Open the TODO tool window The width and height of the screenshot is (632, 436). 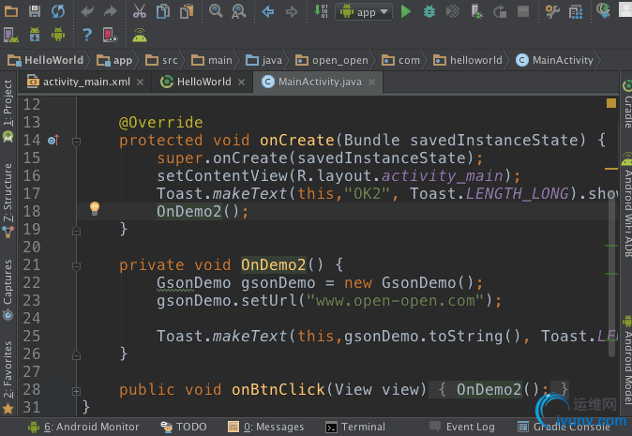click(x=184, y=427)
